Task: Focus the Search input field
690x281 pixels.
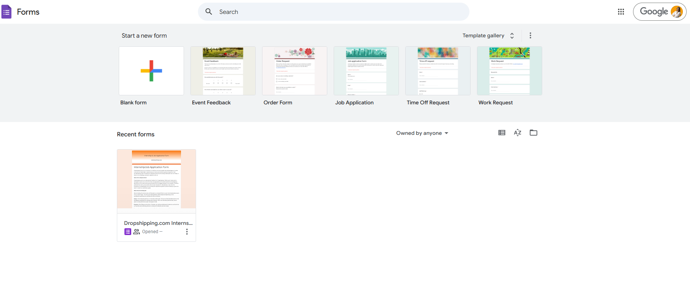Action: [x=334, y=12]
